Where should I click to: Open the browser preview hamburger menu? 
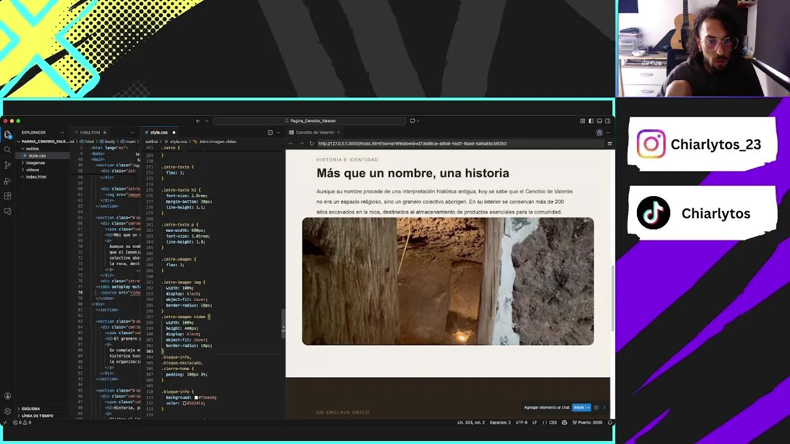(x=609, y=144)
